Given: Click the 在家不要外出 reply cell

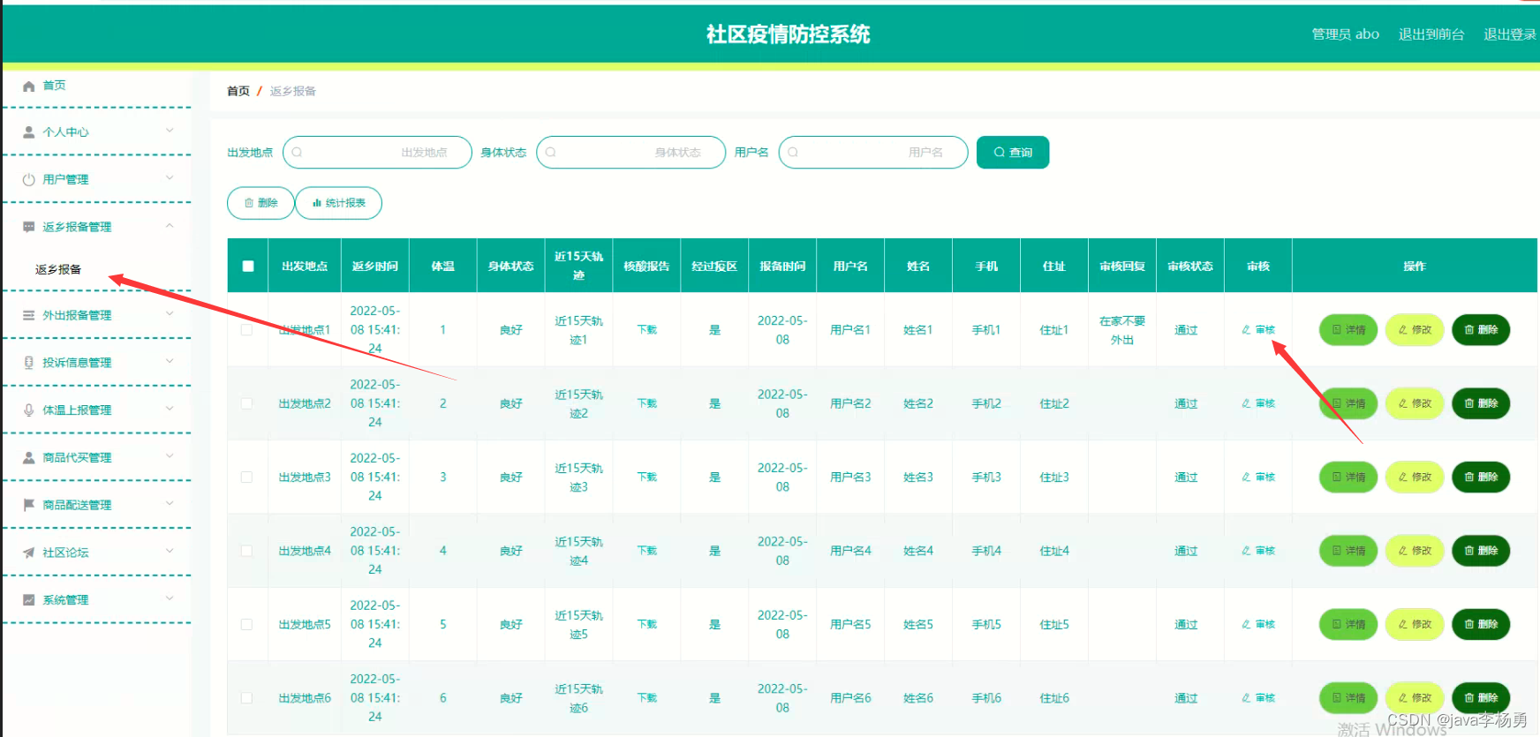Looking at the screenshot, I should pyautogui.click(x=1122, y=330).
